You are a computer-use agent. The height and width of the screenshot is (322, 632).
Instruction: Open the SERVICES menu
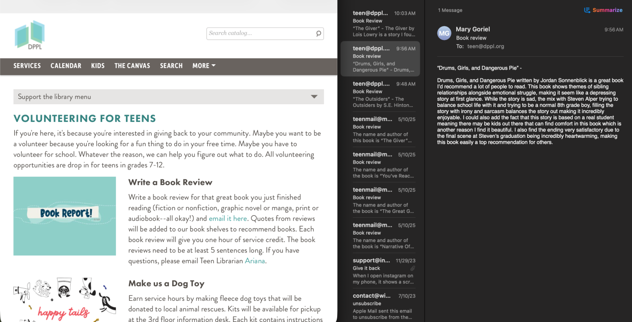click(x=27, y=66)
